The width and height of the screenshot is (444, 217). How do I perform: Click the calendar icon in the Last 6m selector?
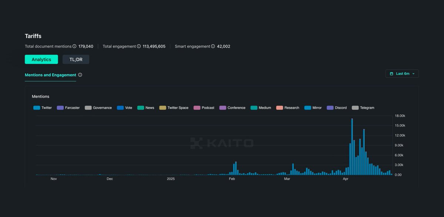tap(391, 74)
